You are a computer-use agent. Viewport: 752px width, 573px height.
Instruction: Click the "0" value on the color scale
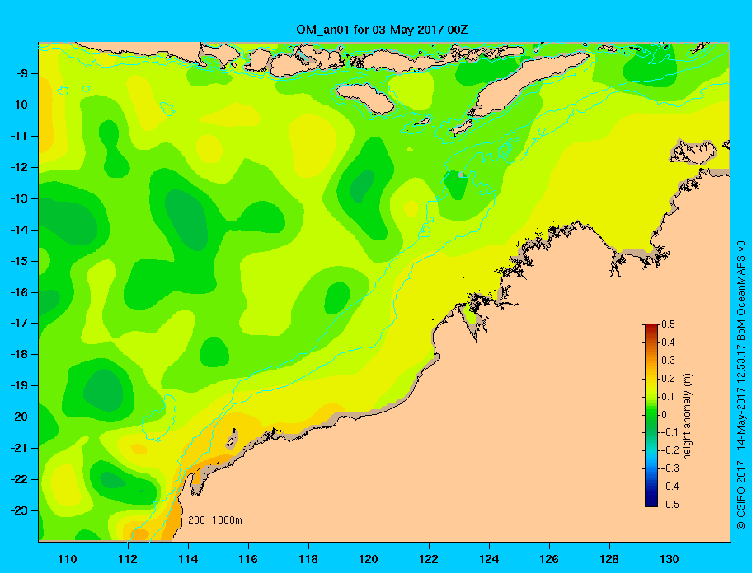point(665,415)
